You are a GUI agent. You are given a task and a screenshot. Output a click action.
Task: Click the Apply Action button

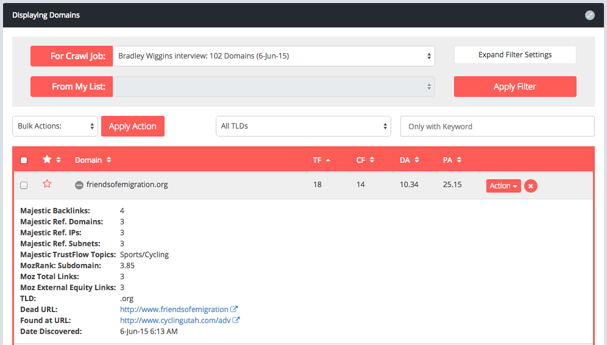[x=132, y=126]
